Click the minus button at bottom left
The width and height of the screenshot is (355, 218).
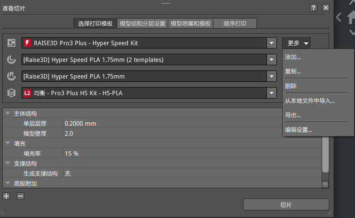[20, 196]
